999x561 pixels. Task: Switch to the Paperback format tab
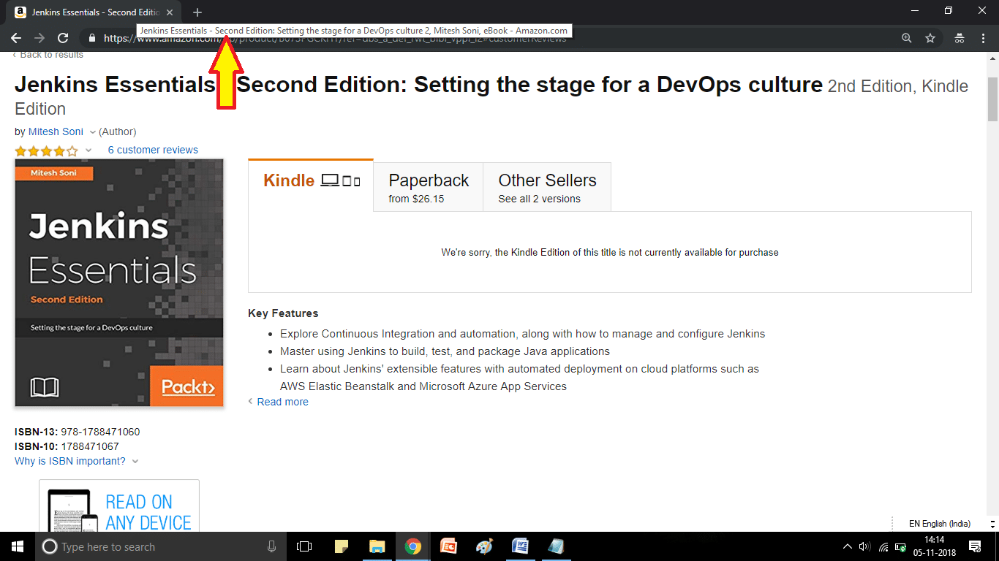point(429,188)
